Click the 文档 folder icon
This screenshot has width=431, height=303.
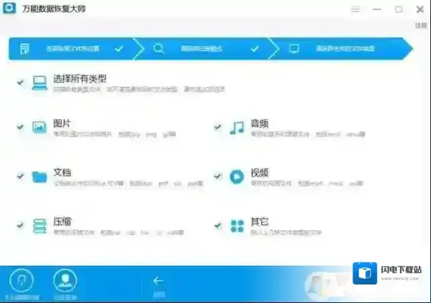39,177
